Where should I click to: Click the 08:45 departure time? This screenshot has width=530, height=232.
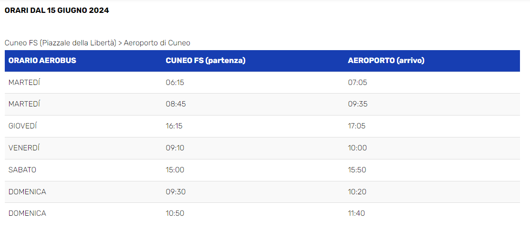(175, 104)
